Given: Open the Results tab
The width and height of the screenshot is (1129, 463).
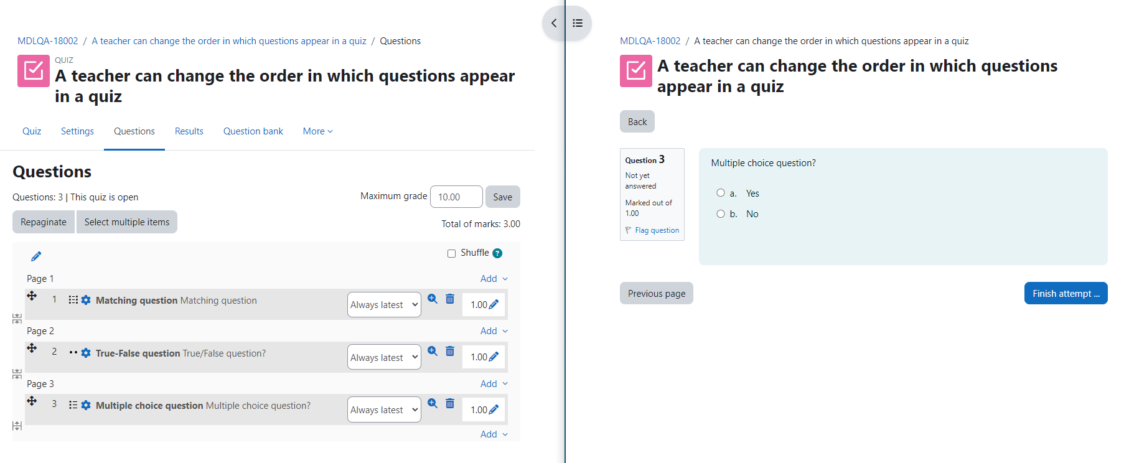Looking at the screenshot, I should 189,131.
